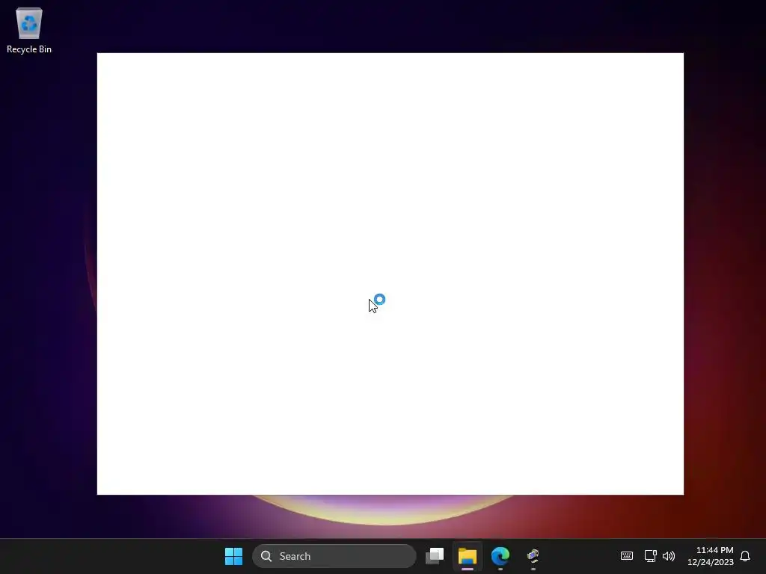Click the magnifier icon in the Search box
The image size is (766, 574).
(266, 556)
